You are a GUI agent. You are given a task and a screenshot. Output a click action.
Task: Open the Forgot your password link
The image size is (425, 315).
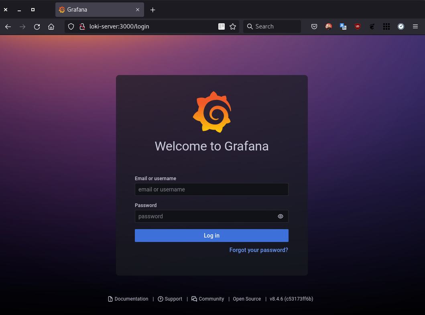pos(258,250)
